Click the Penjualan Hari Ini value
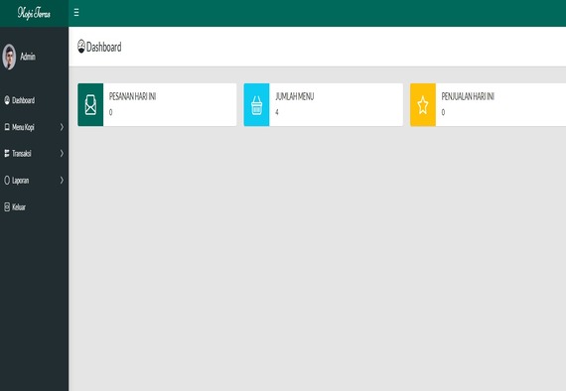 pos(443,112)
